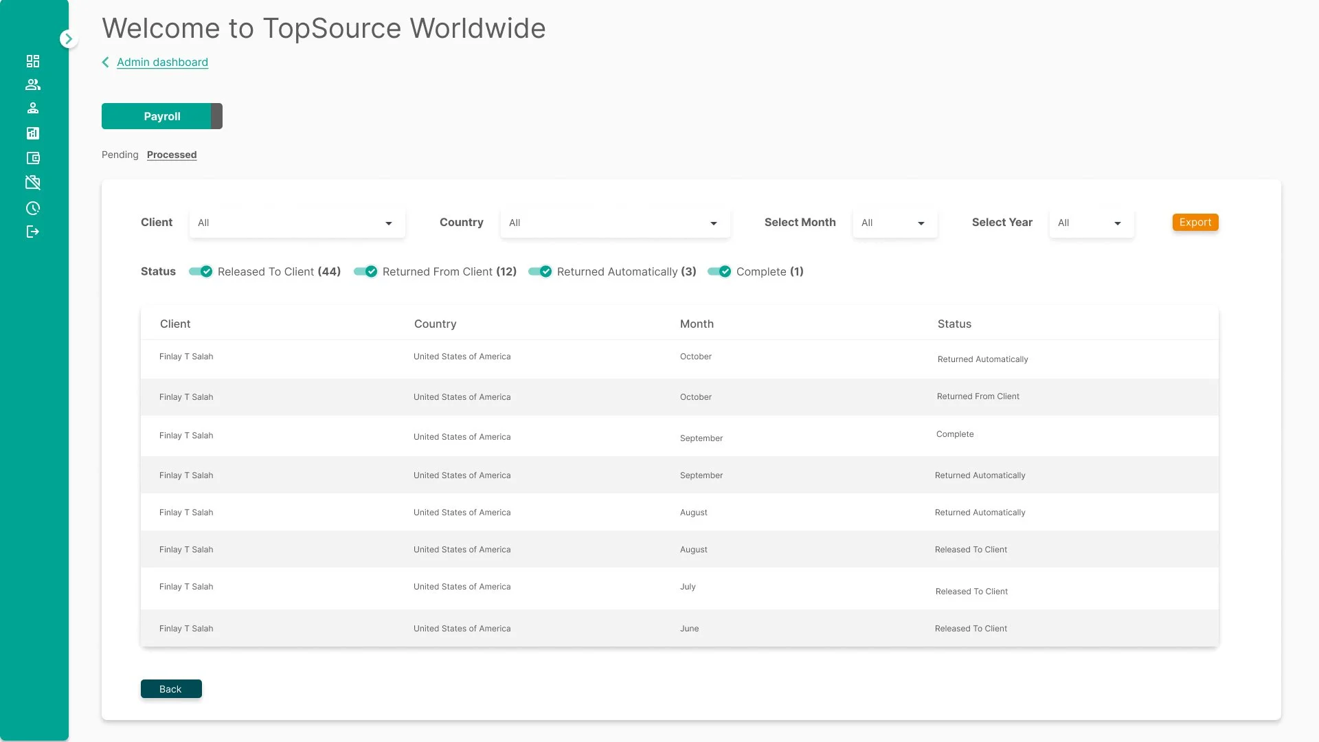Viewport: 1319px width, 742px height.
Task: Click the wallet icon in sidebar
Action: (x=33, y=158)
